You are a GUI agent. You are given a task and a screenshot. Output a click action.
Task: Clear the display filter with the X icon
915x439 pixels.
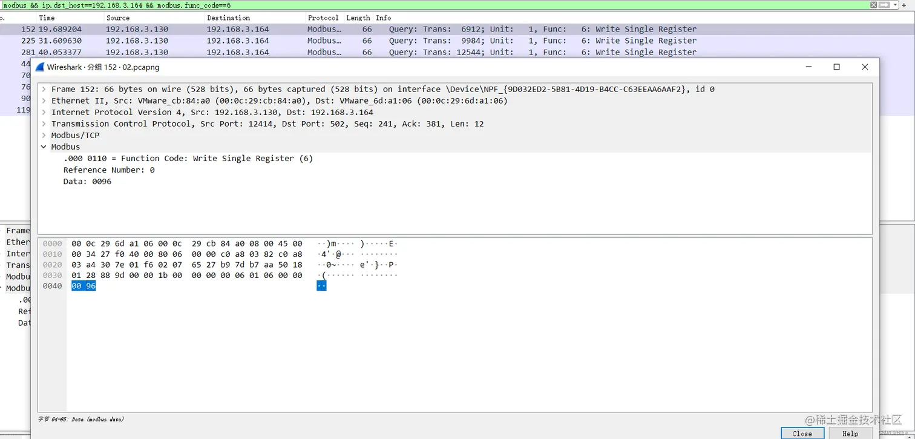click(873, 4)
